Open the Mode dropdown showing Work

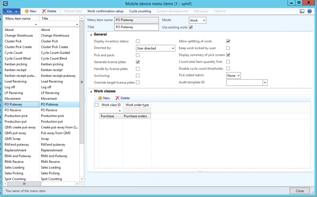pyautogui.click(x=197, y=20)
